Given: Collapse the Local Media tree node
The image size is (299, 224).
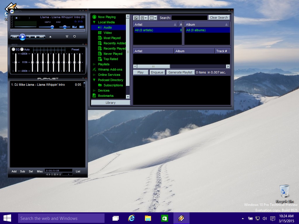Looking at the screenshot, I should point(94,22).
